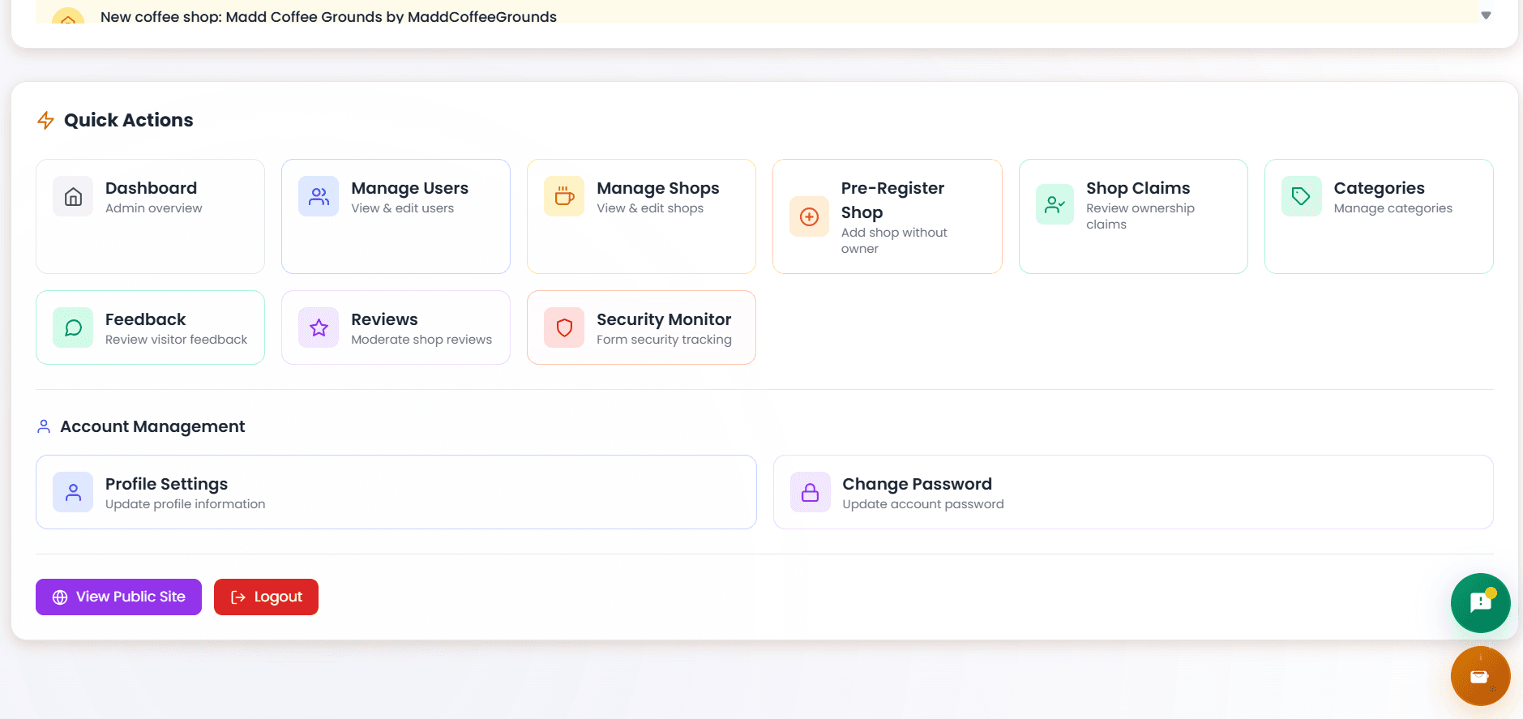Click the Security Monitor shield icon
Viewport: 1523px width, 719px height.
[x=564, y=327]
